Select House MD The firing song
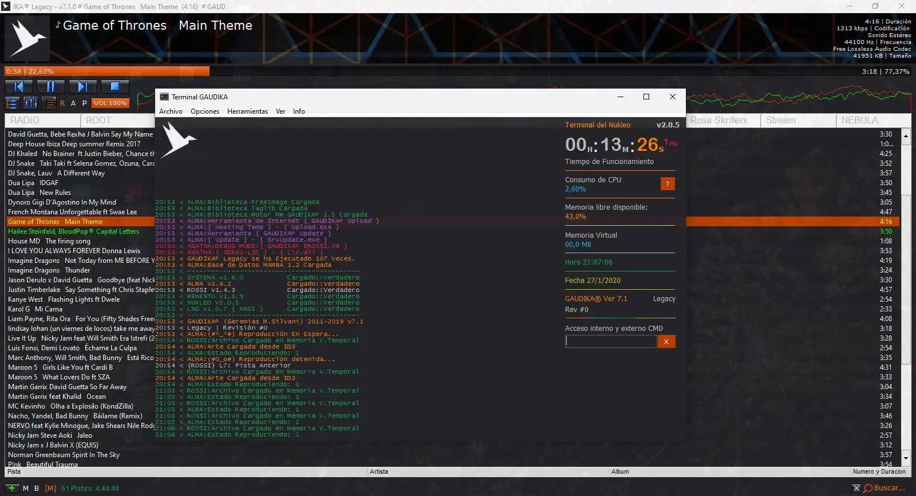This screenshot has height=496, width=916. pyautogui.click(x=49, y=241)
